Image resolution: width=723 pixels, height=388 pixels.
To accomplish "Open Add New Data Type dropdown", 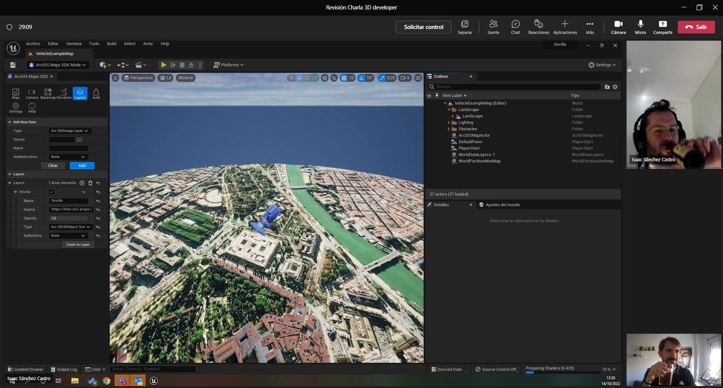I will [x=70, y=131].
